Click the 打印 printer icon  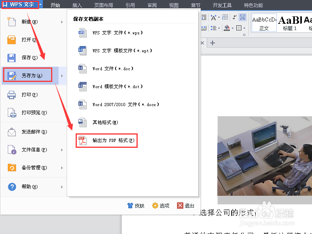point(12,95)
